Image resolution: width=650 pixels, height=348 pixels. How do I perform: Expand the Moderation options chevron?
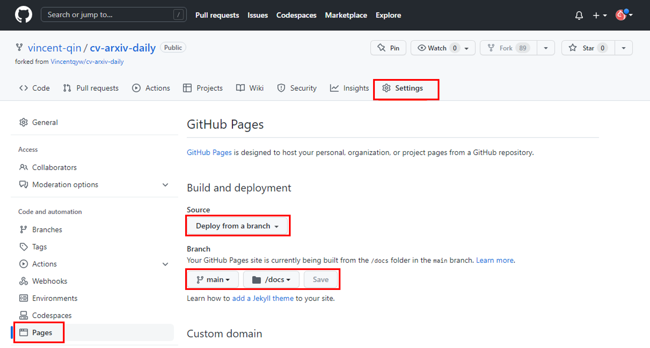(x=165, y=185)
